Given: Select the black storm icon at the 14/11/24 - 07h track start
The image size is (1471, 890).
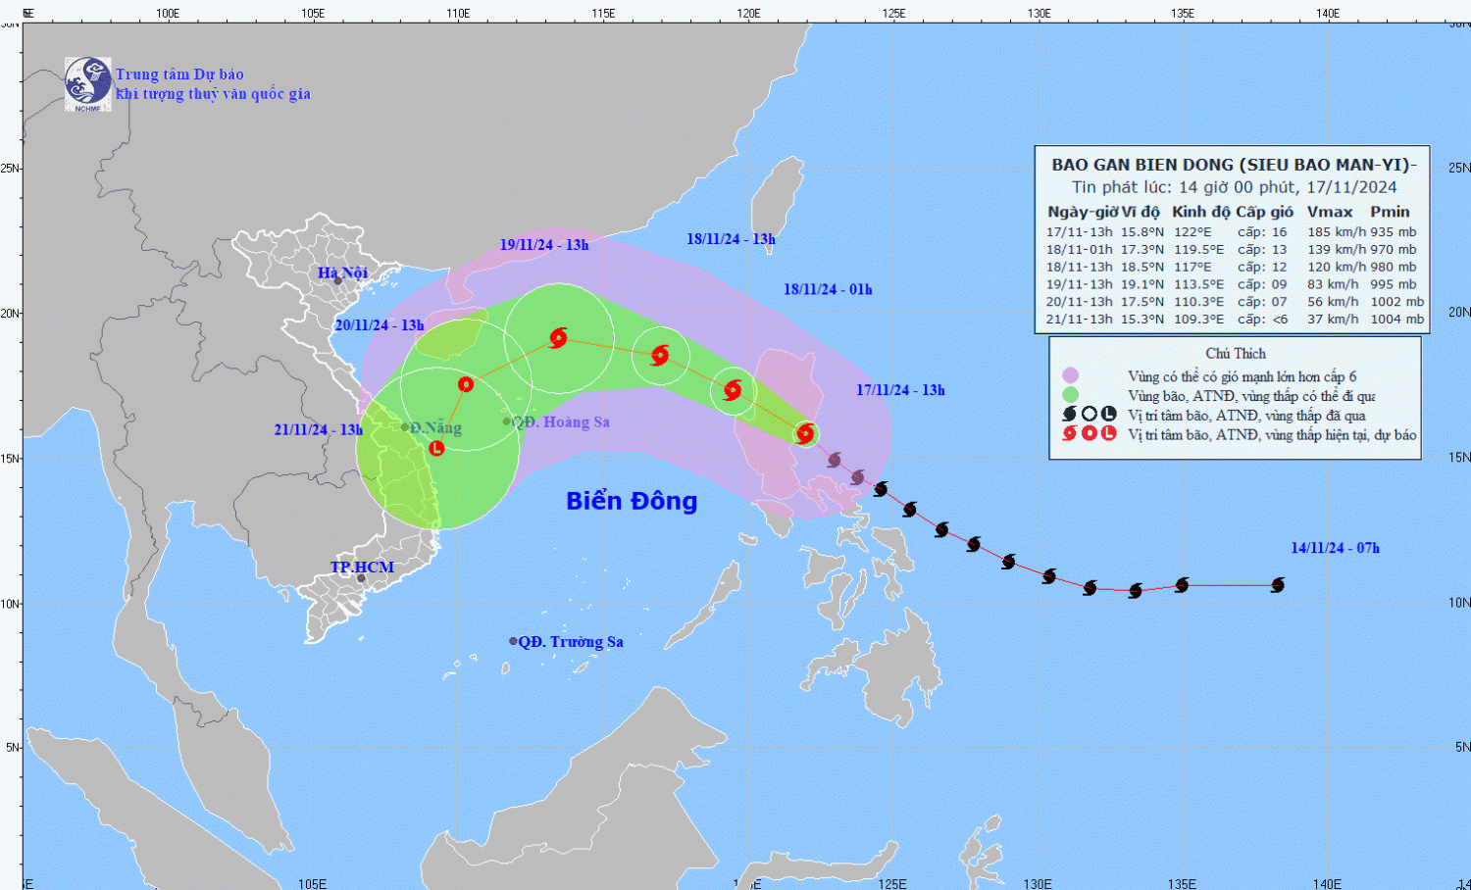Looking at the screenshot, I should [x=1278, y=585].
